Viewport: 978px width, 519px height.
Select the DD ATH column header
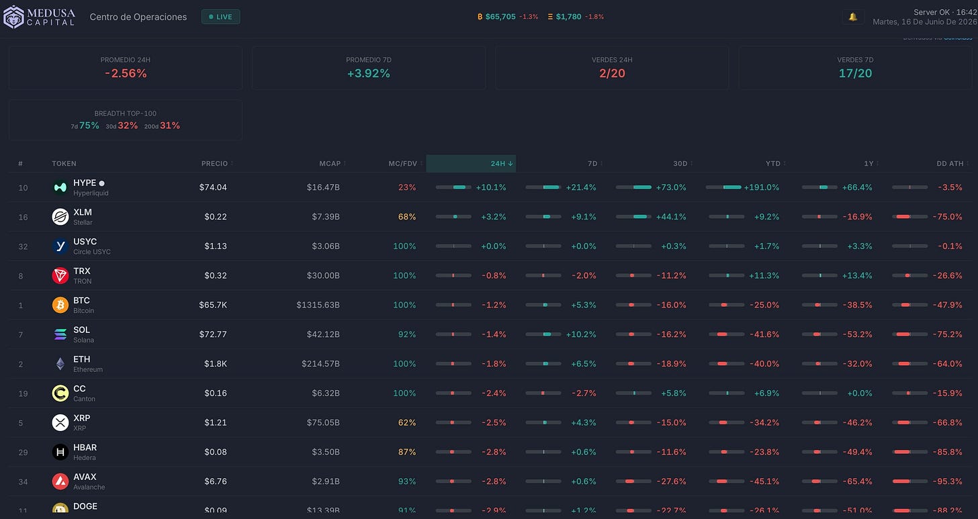coord(952,164)
